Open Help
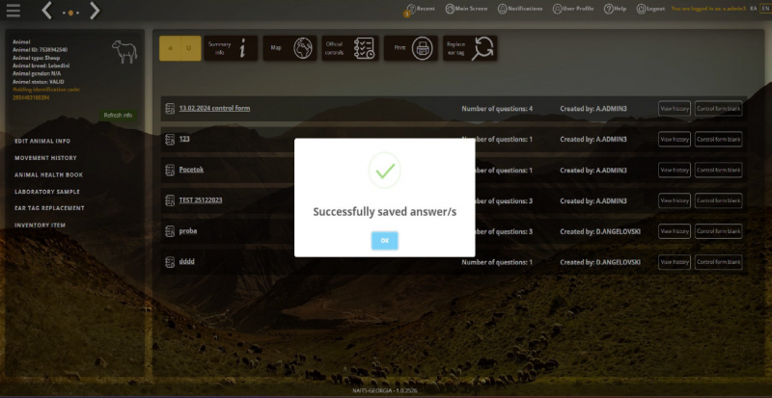772x398 pixels. pos(616,9)
